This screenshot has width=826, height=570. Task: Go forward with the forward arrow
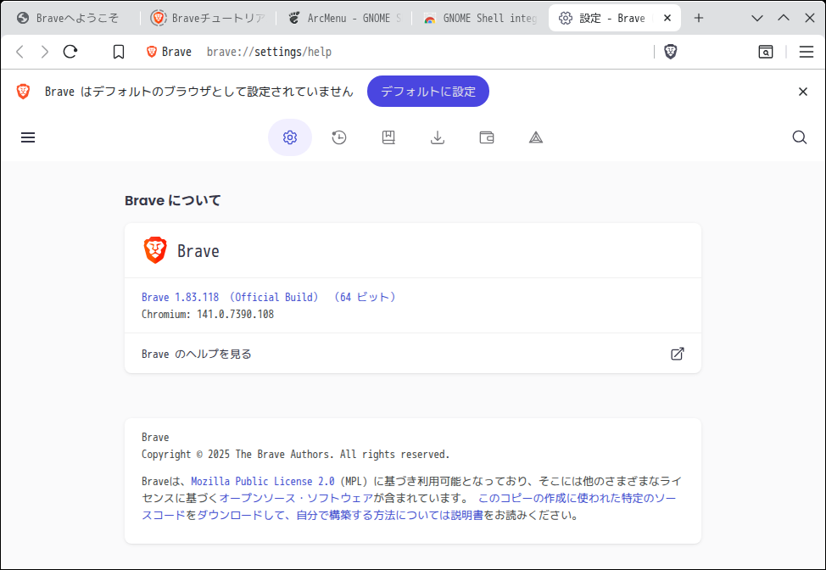(45, 52)
